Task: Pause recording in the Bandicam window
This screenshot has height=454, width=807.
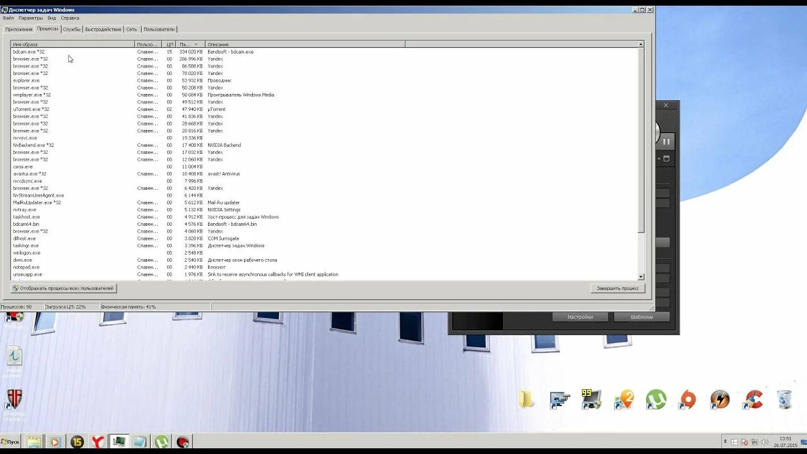Action: [x=666, y=141]
